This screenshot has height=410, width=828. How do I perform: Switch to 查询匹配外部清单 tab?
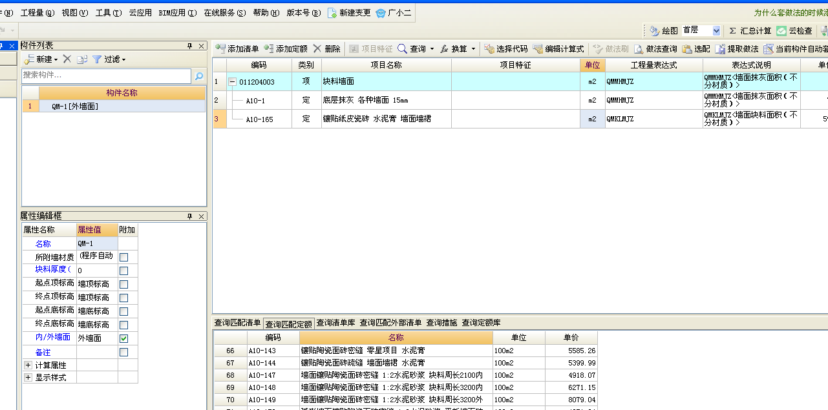coord(390,323)
